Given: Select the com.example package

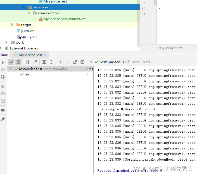Looking at the screenshot, I should pyautogui.click(x=49, y=13).
